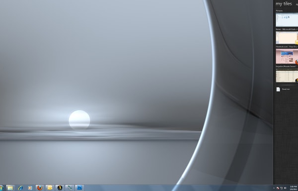298x191 pixels.
Task: Click the 'Read me' label
Action: click(286, 89)
